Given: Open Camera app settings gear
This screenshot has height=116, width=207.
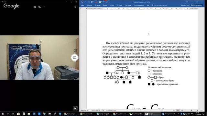Looking at the screenshot, I should coord(75,7).
